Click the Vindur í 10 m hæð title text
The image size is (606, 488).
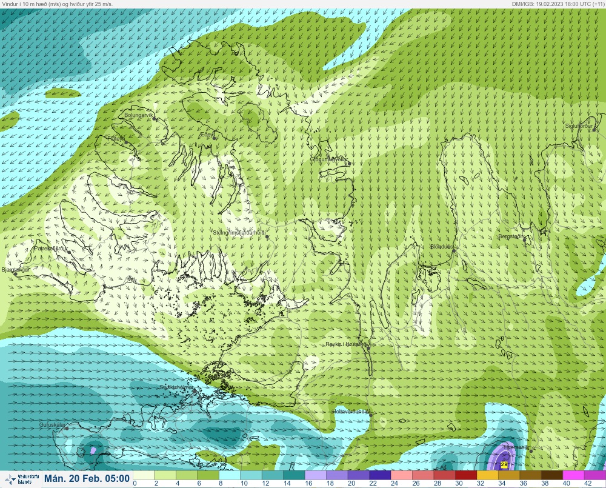click(x=57, y=4)
